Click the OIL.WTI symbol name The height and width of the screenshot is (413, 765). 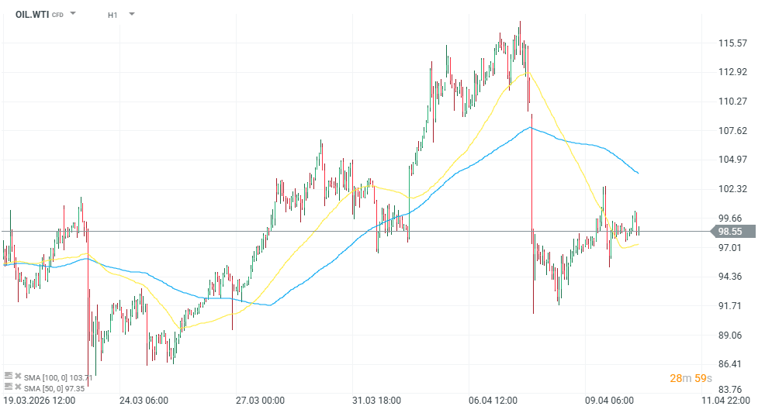click(33, 14)
